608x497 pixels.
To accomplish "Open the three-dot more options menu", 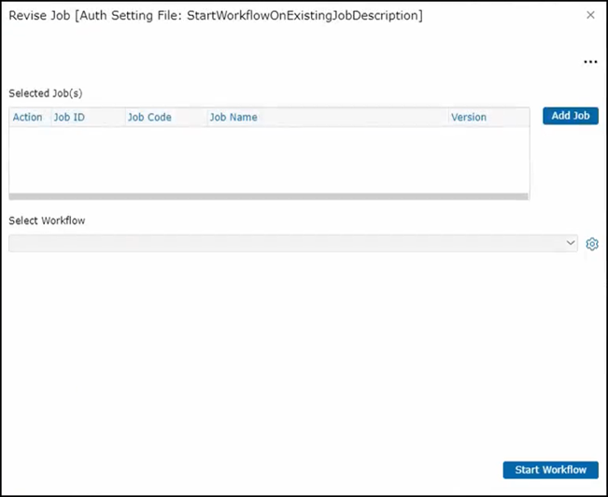I will [x=589, y=62].
